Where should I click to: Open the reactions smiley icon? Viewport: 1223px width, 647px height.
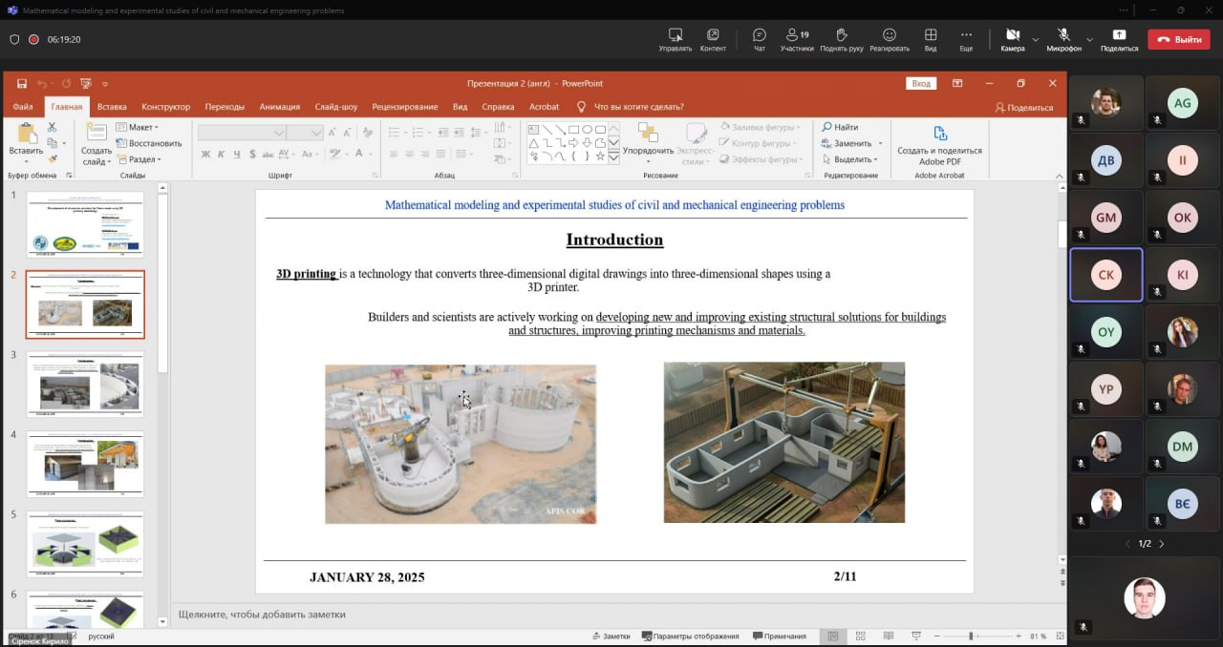pyautogui.click(x=890, y=34)
